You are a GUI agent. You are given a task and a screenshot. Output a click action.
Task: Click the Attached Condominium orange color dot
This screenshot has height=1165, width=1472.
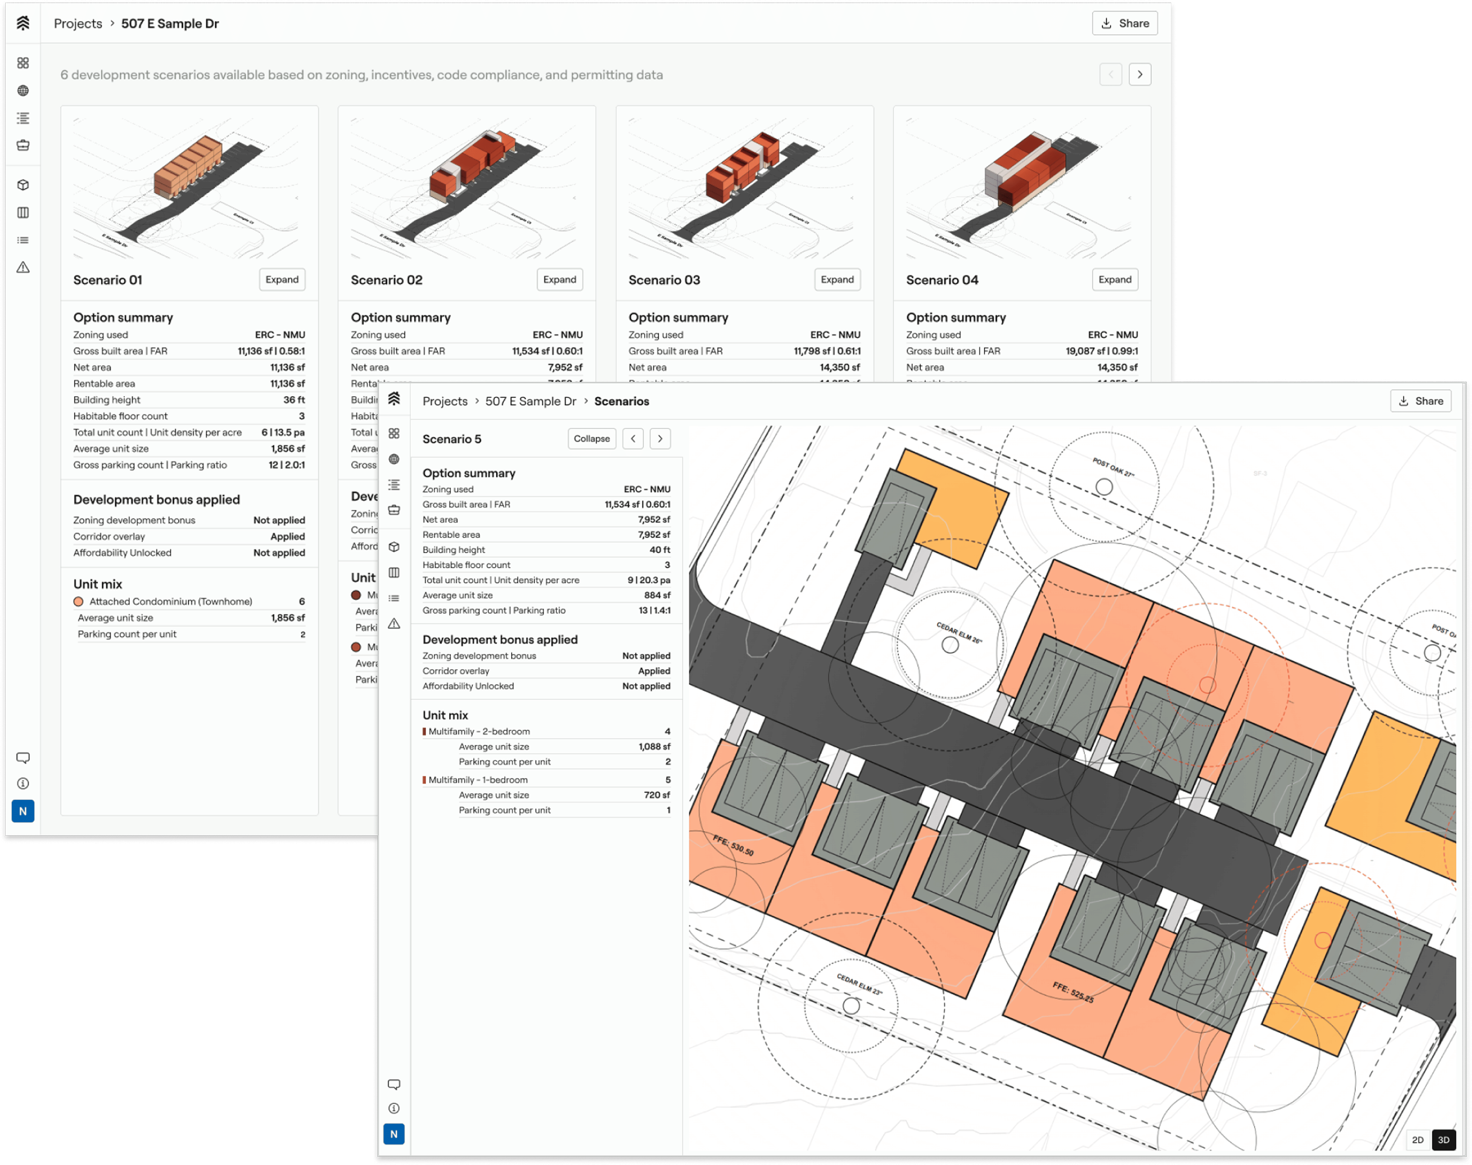point(78,602)
